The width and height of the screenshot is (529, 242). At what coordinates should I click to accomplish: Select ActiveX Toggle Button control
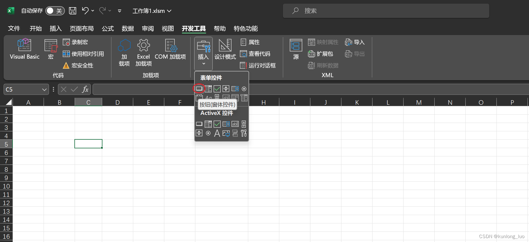click(x=235, y=133)
